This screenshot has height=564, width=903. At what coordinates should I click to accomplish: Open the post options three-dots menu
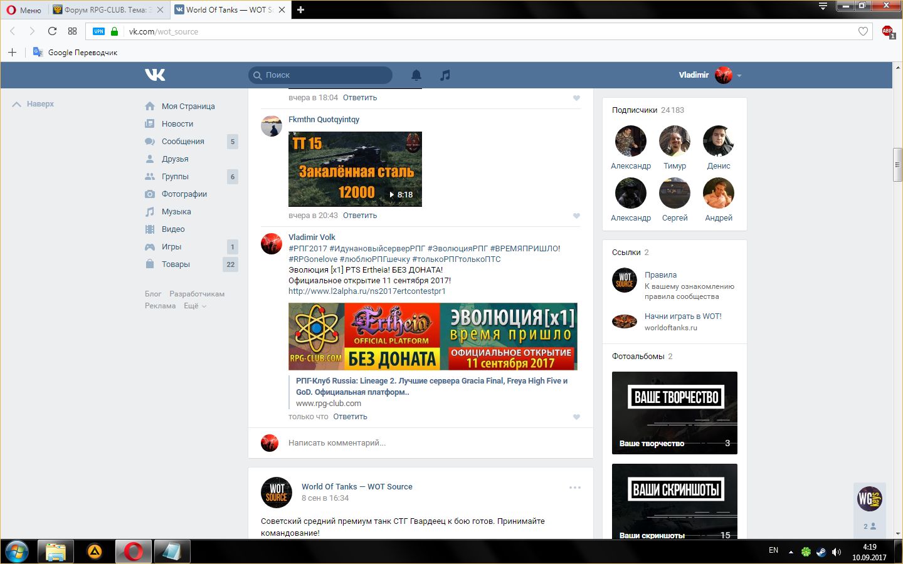tap(575, 488)
